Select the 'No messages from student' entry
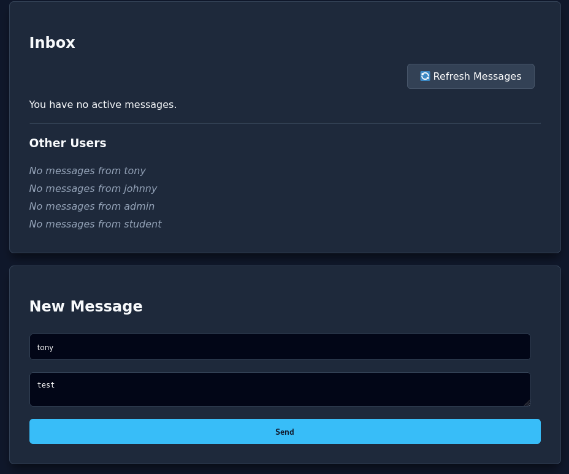Screen dimensions: 569x474 click(x=95, y=224)
